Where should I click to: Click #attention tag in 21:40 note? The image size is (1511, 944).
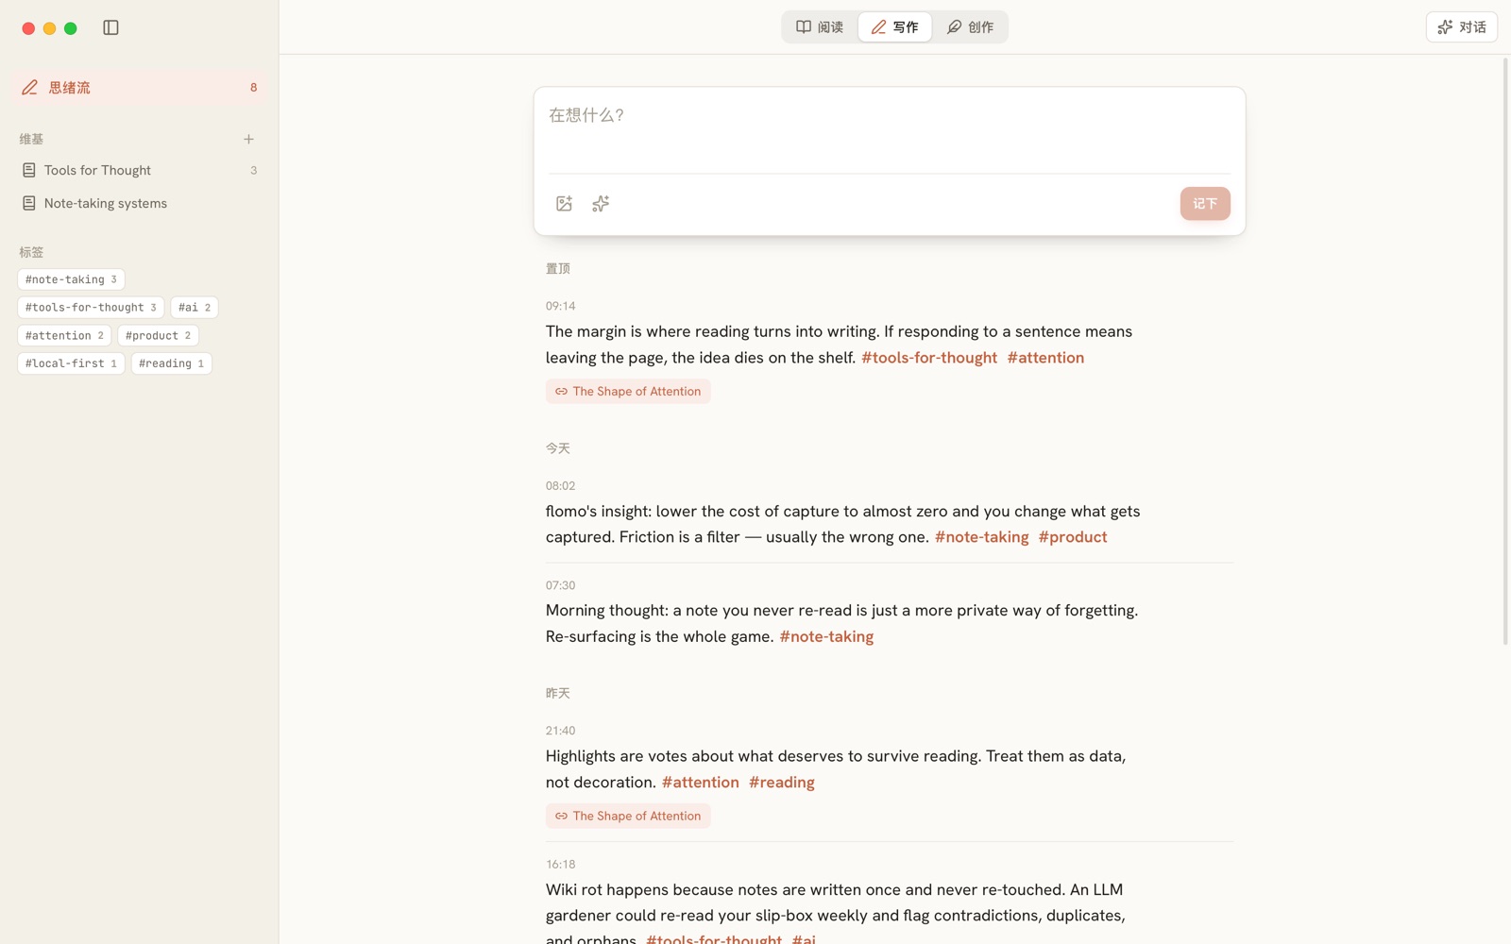(x=700, y=783)
